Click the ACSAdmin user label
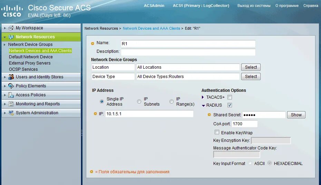321x185 pixels. click(x=154, y=6)
